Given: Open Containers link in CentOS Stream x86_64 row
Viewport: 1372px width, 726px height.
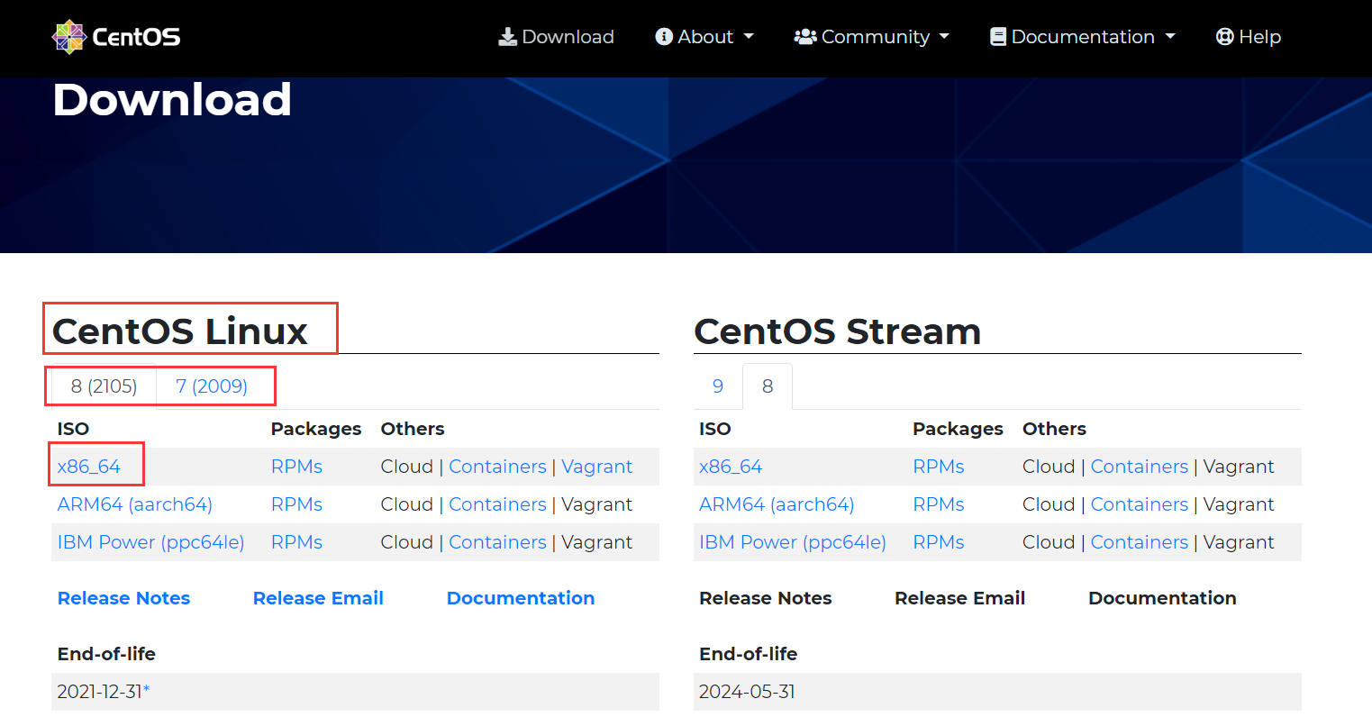Looking at the screenshot, I should [1140, 467].
